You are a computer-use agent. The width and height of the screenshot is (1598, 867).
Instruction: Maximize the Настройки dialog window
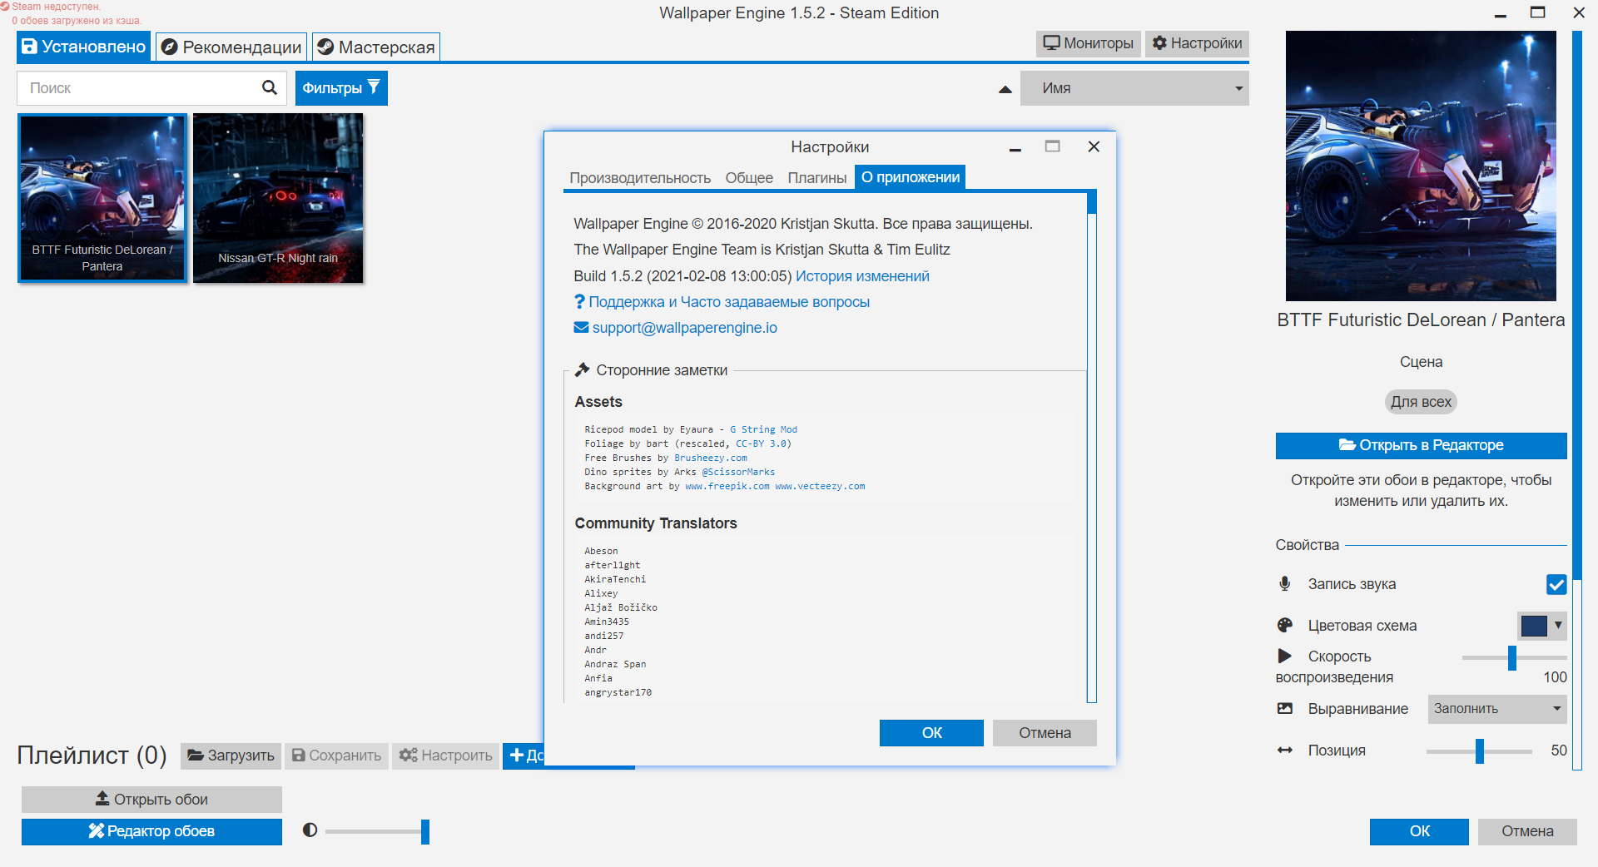[1052, 146]
